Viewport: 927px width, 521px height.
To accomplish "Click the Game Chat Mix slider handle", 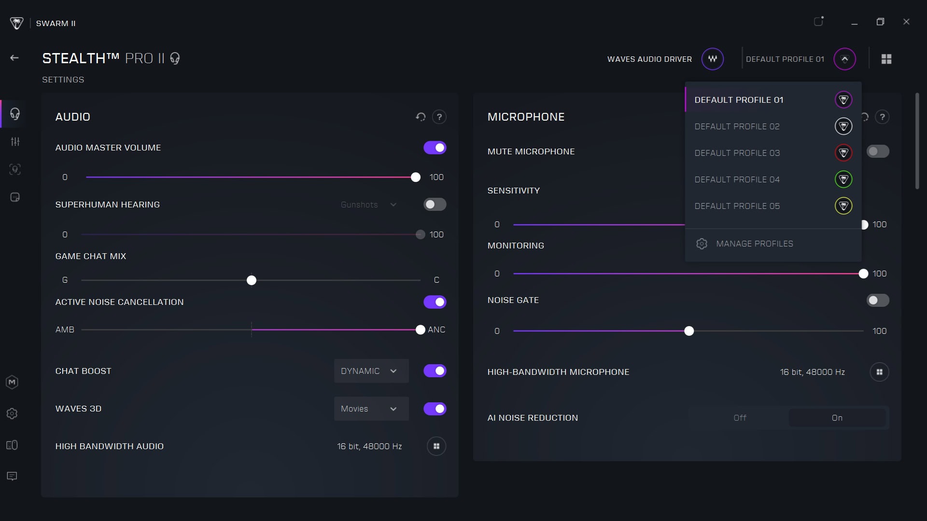I will [x=252, y=280].
